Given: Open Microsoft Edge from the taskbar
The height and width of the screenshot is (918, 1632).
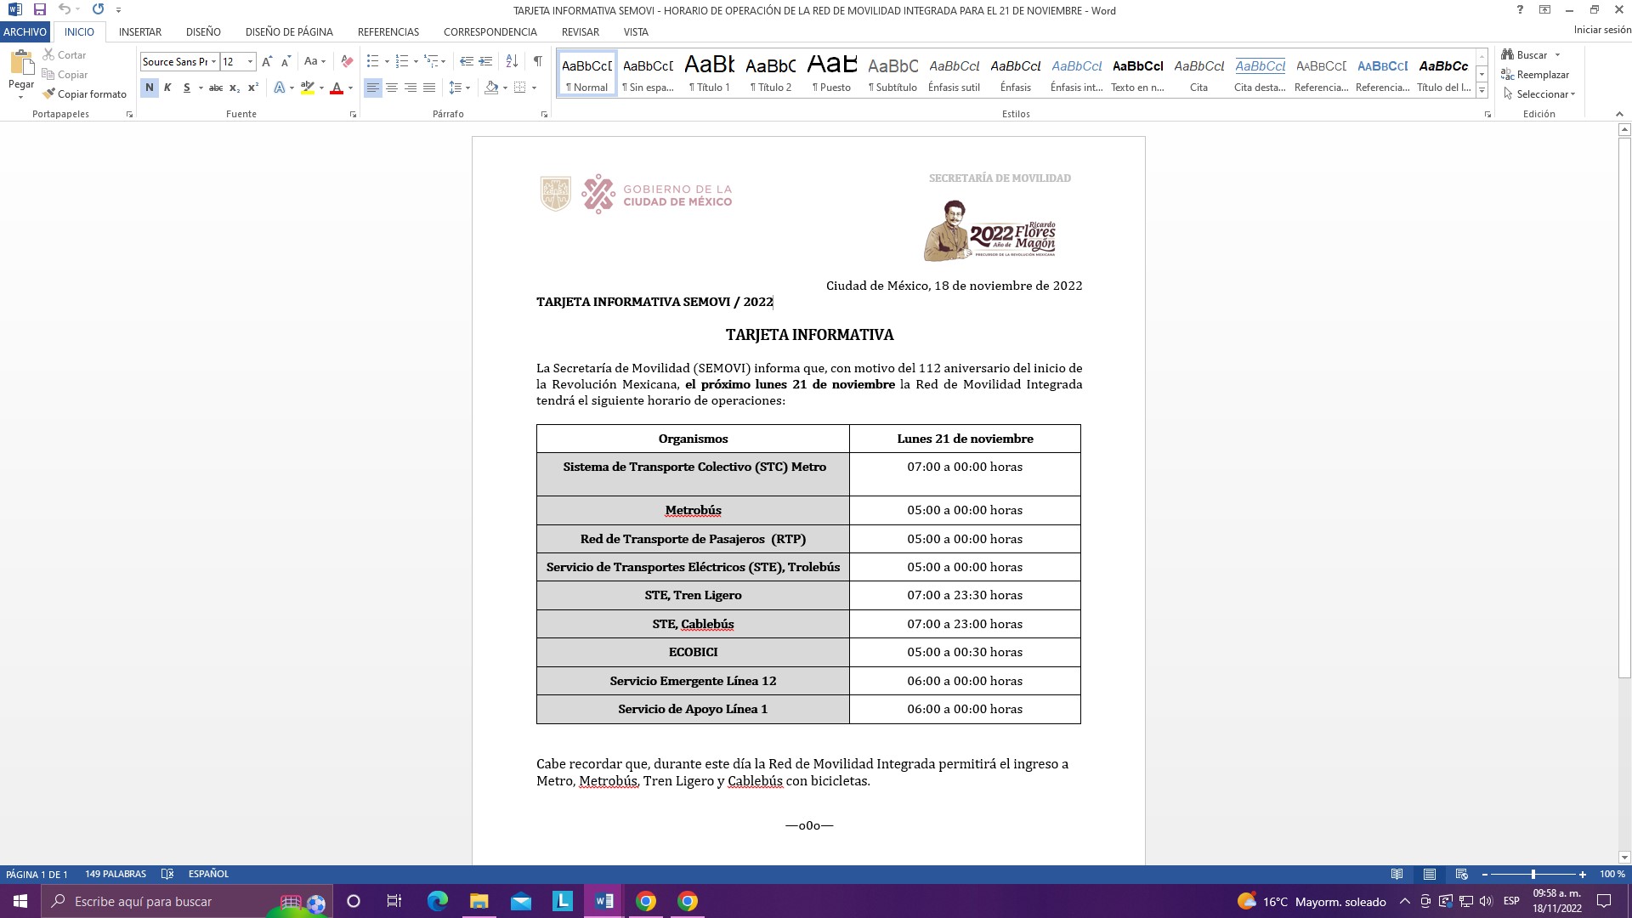Looking at the screenshot, I should tap(437, 901).
